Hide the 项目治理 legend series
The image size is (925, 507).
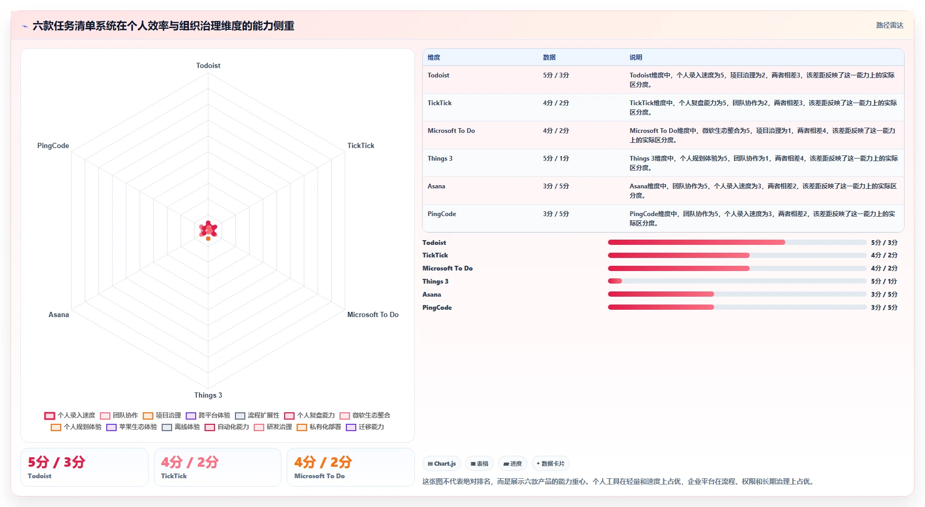click(162, 415)
